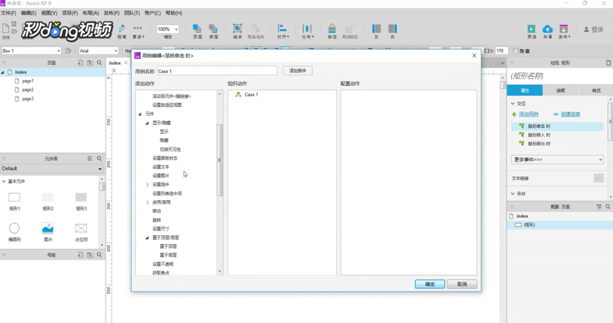This screenshot has height=323, width=613.
Task: Collapse the 形状 section
Action: [x=513, y=194]
